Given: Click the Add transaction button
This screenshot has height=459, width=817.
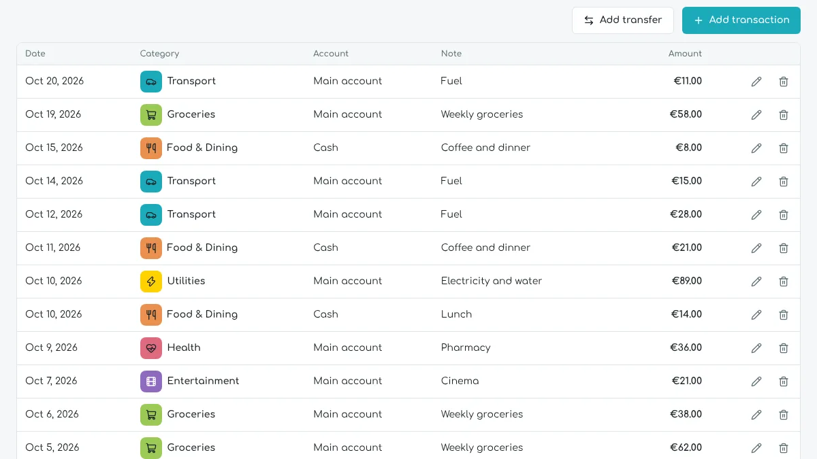Looking at the screenshot, I should click(x=741, y=20).
